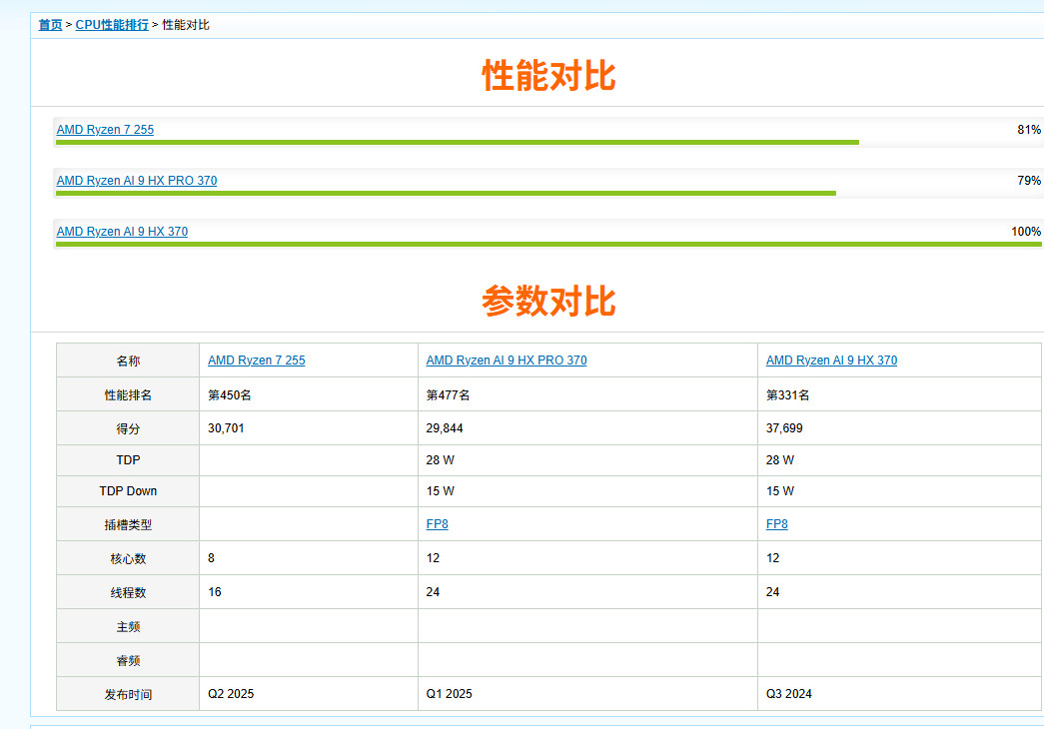The width and height of the screenshot is (1044, 729).
Task: Click the 名称 row header
Action: 128,361
